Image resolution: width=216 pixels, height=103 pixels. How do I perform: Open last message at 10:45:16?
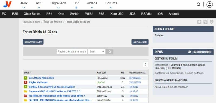134,87
